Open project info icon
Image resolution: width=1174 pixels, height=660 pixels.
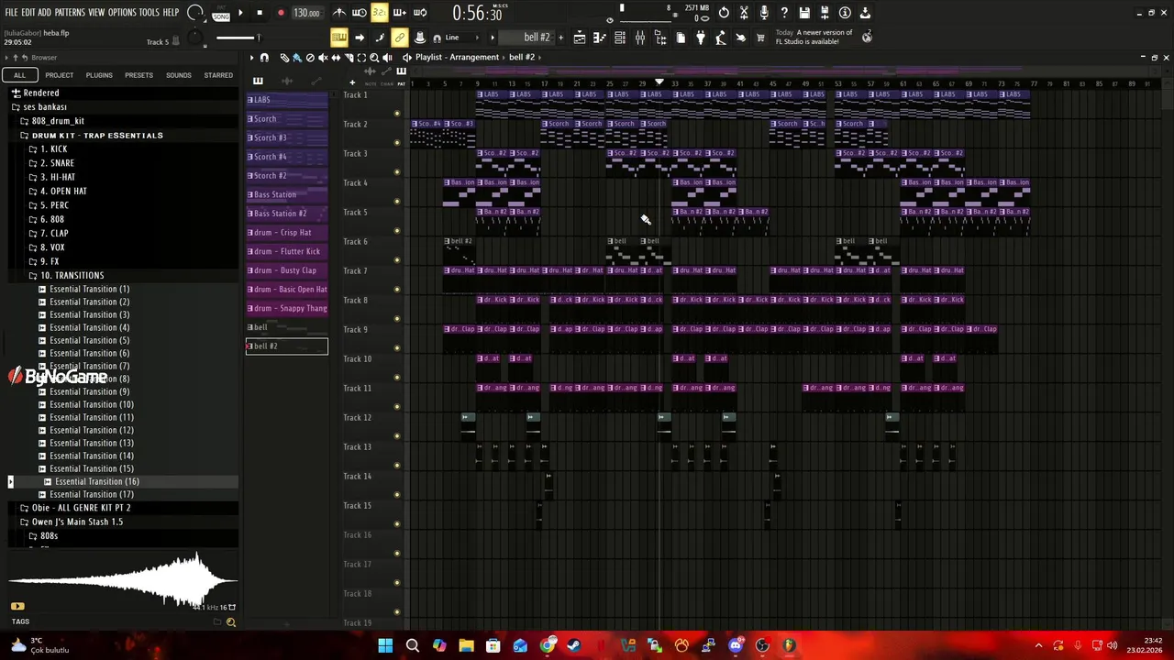[x=845, y=13]
